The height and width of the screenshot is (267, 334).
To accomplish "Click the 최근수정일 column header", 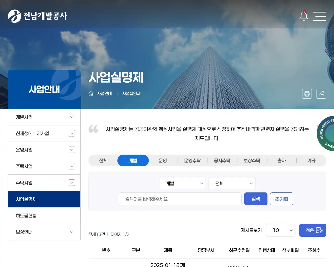I will 239,250.
